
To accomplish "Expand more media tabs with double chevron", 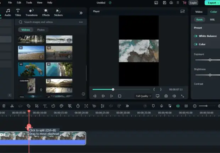I will 81,13.
